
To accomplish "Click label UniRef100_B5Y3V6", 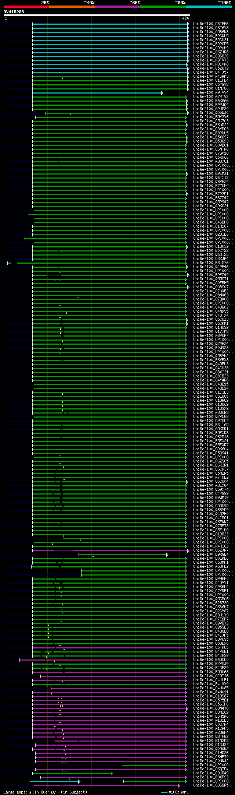I will 211,117.
